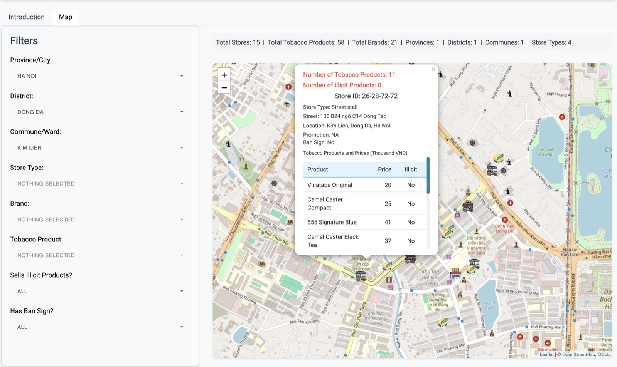Screen dimensions: 617x367
Task: Click the food cart marker at the top of the map
Action: tap(492, 169)
